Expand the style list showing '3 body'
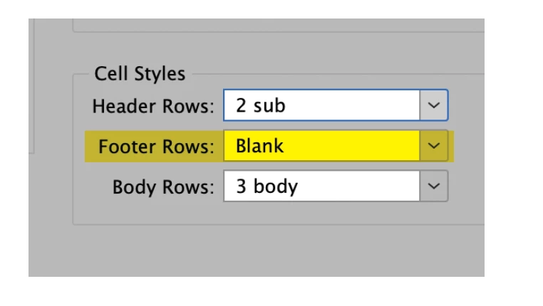This screenshot has height=306, width=543. (x=435, y=187)
